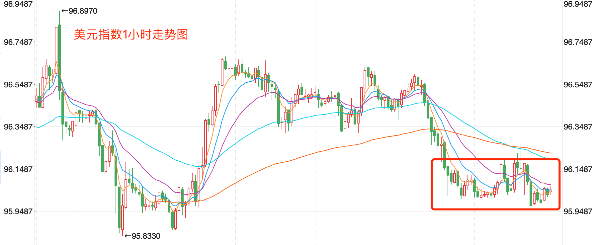Click the tall green candle at the 96.8970 peak
This screenshot has height=245, width=595.
click(59, 56)
